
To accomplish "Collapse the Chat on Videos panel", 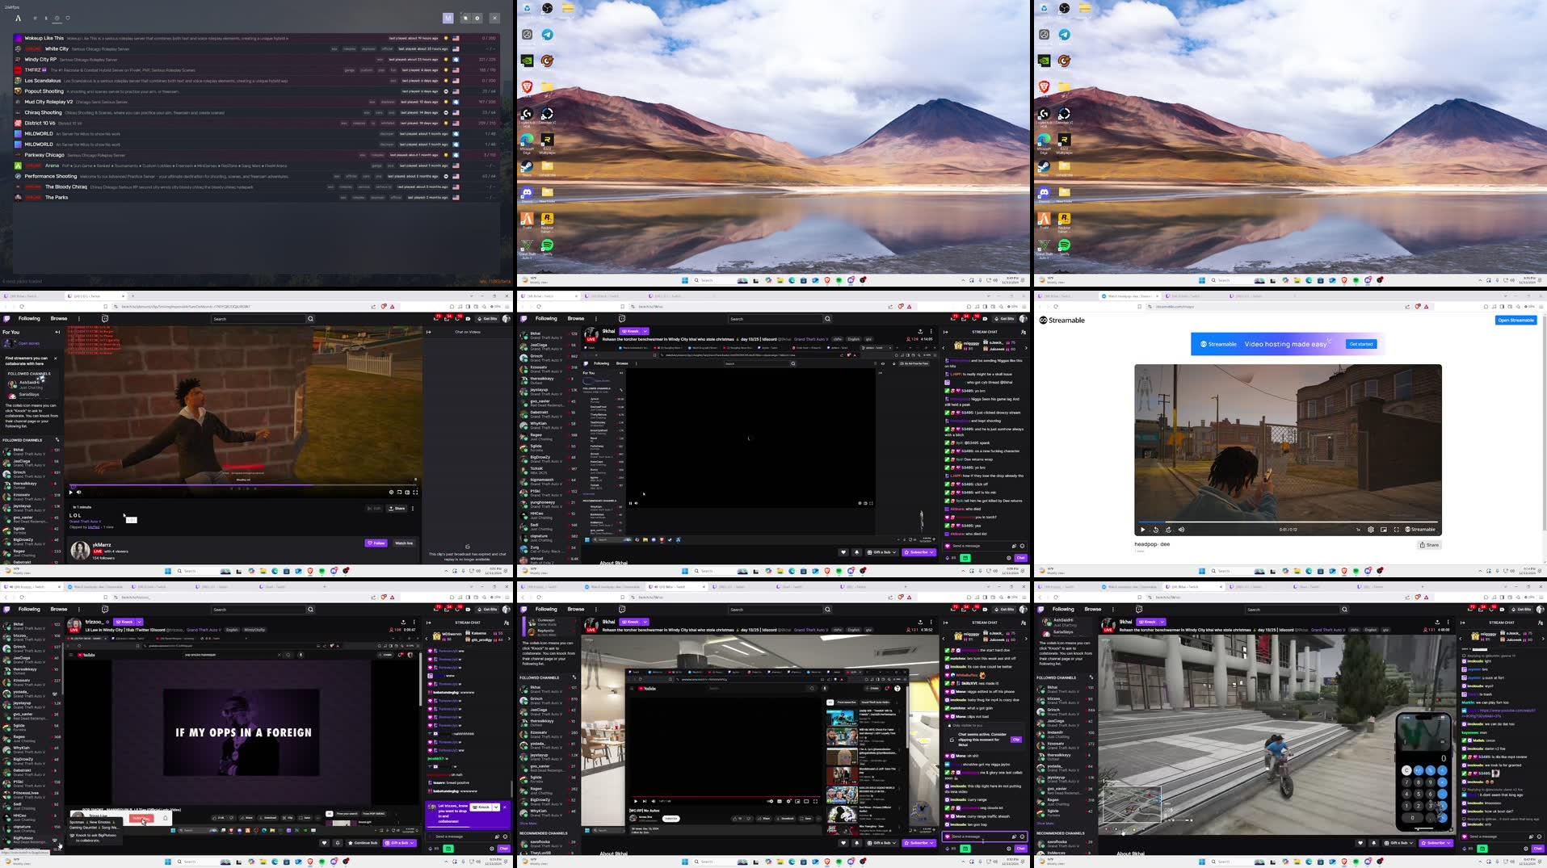I will click(x=429, y=332).
